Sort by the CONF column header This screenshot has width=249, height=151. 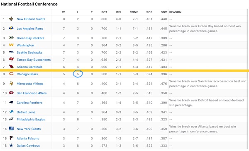click(x=134, y=12)
